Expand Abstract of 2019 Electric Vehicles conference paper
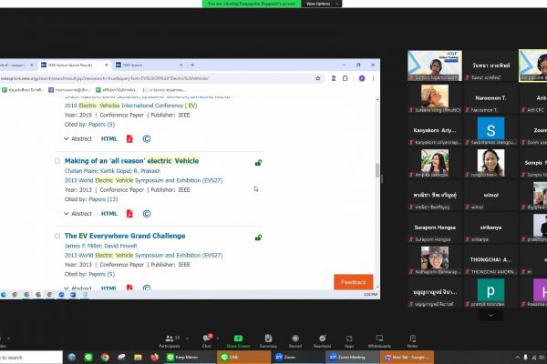 (x=77, y=138)
